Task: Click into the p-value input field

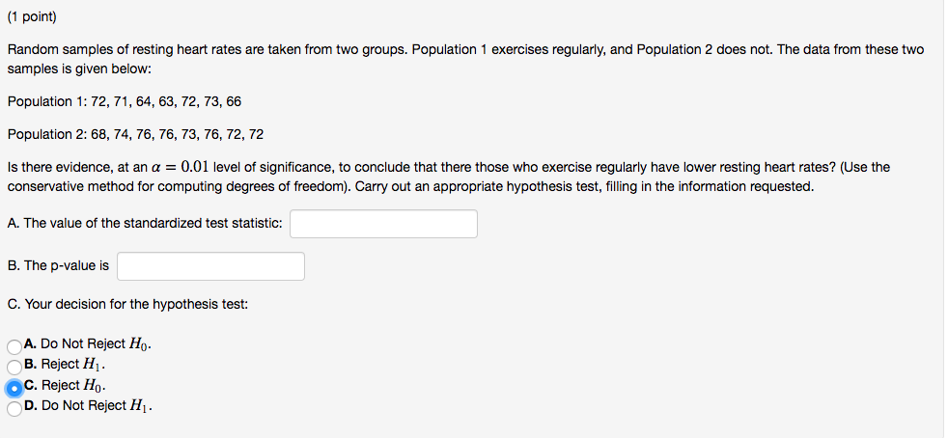Action: tap(210, 266)
